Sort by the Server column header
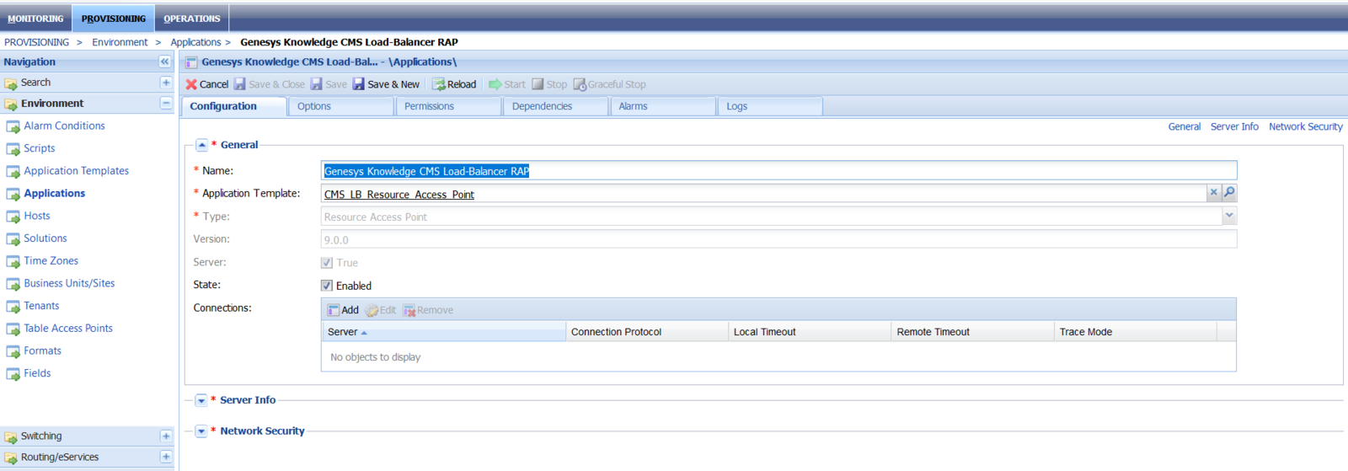The height and width of the screenshot is (471, 1348). [x=444, y=332]
